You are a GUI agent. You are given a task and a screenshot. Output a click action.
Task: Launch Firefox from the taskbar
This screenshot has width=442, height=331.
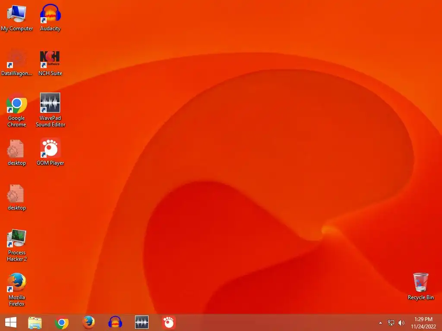coord(88,322)
